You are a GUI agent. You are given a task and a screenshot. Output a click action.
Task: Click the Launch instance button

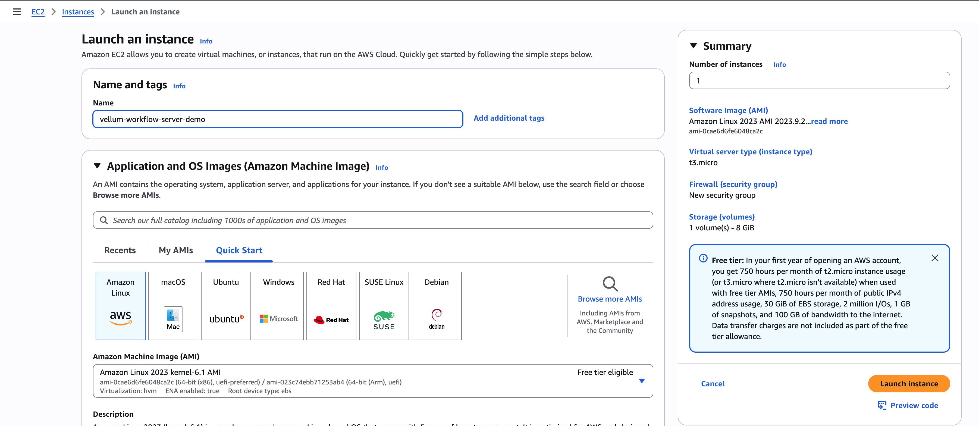pos(909,383)
